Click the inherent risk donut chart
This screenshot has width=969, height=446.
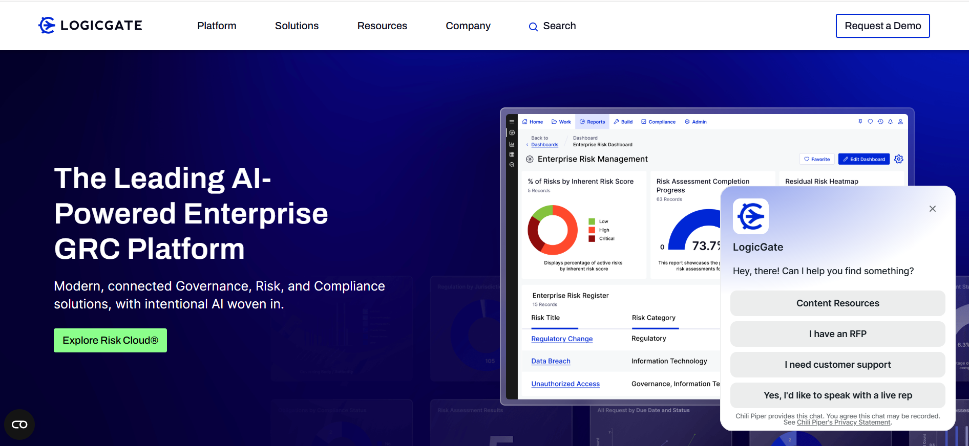[x=553, y=230]
